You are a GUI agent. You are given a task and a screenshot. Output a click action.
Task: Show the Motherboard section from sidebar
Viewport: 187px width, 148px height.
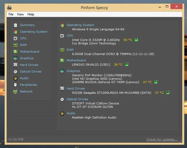[x=29, y=52]
